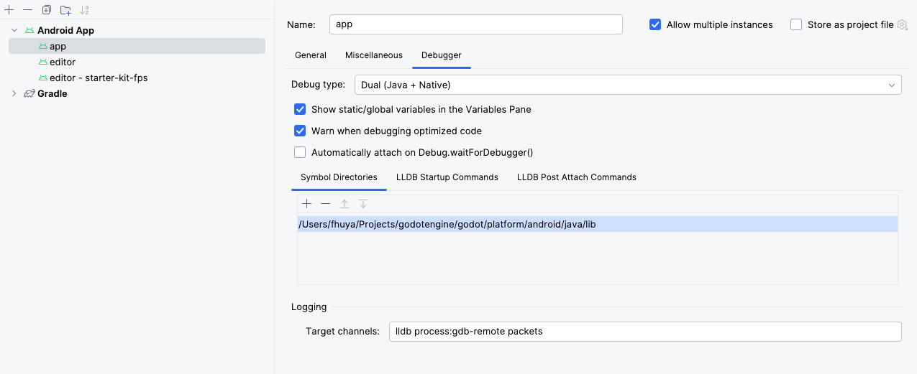Copy the selected run configuration
917x374 pixels.
pyautogui.click(x=47, y=10)
